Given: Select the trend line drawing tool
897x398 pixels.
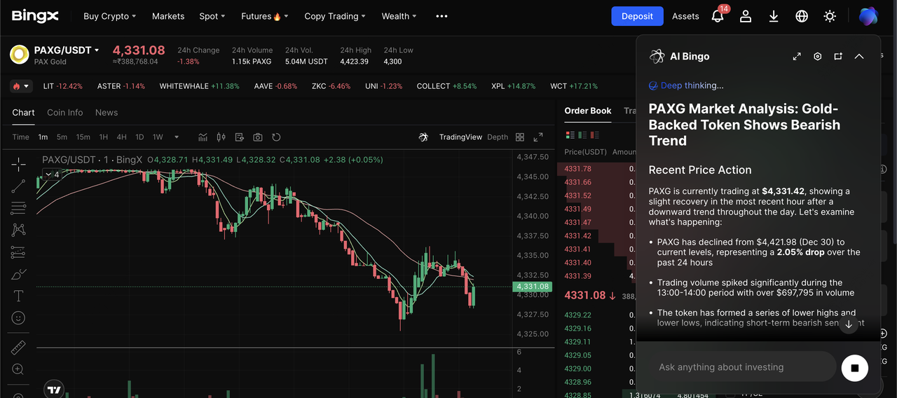Looking at the screenshot, I should tap(18, 186).
